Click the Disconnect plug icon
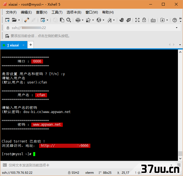Image resolution: width=183 pixels, height=176 pixels. (x=27, y=20)
